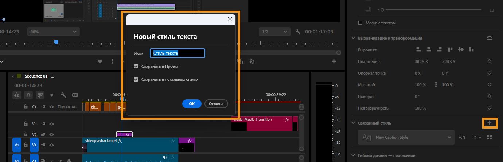Toggle timeline snapping magnet icon

(x=28, y=95)
